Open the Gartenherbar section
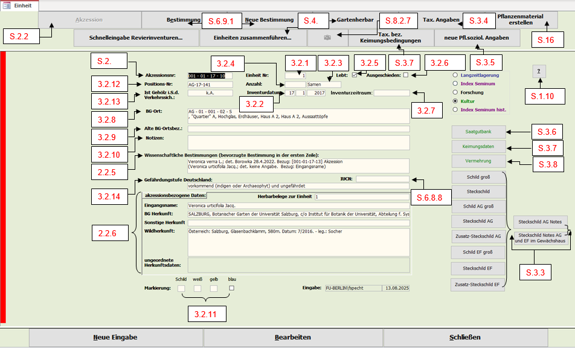 pos(356,20)
